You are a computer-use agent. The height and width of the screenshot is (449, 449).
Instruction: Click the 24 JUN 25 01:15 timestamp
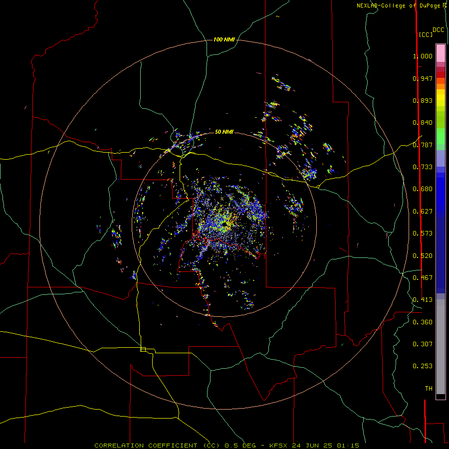point(326,446)
